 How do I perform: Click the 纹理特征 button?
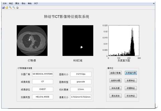131,88
